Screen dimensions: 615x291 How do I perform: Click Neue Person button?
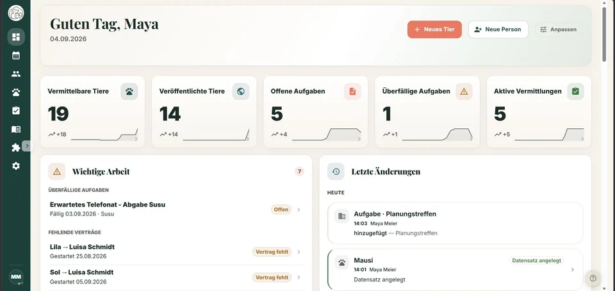tap(498, 29)
